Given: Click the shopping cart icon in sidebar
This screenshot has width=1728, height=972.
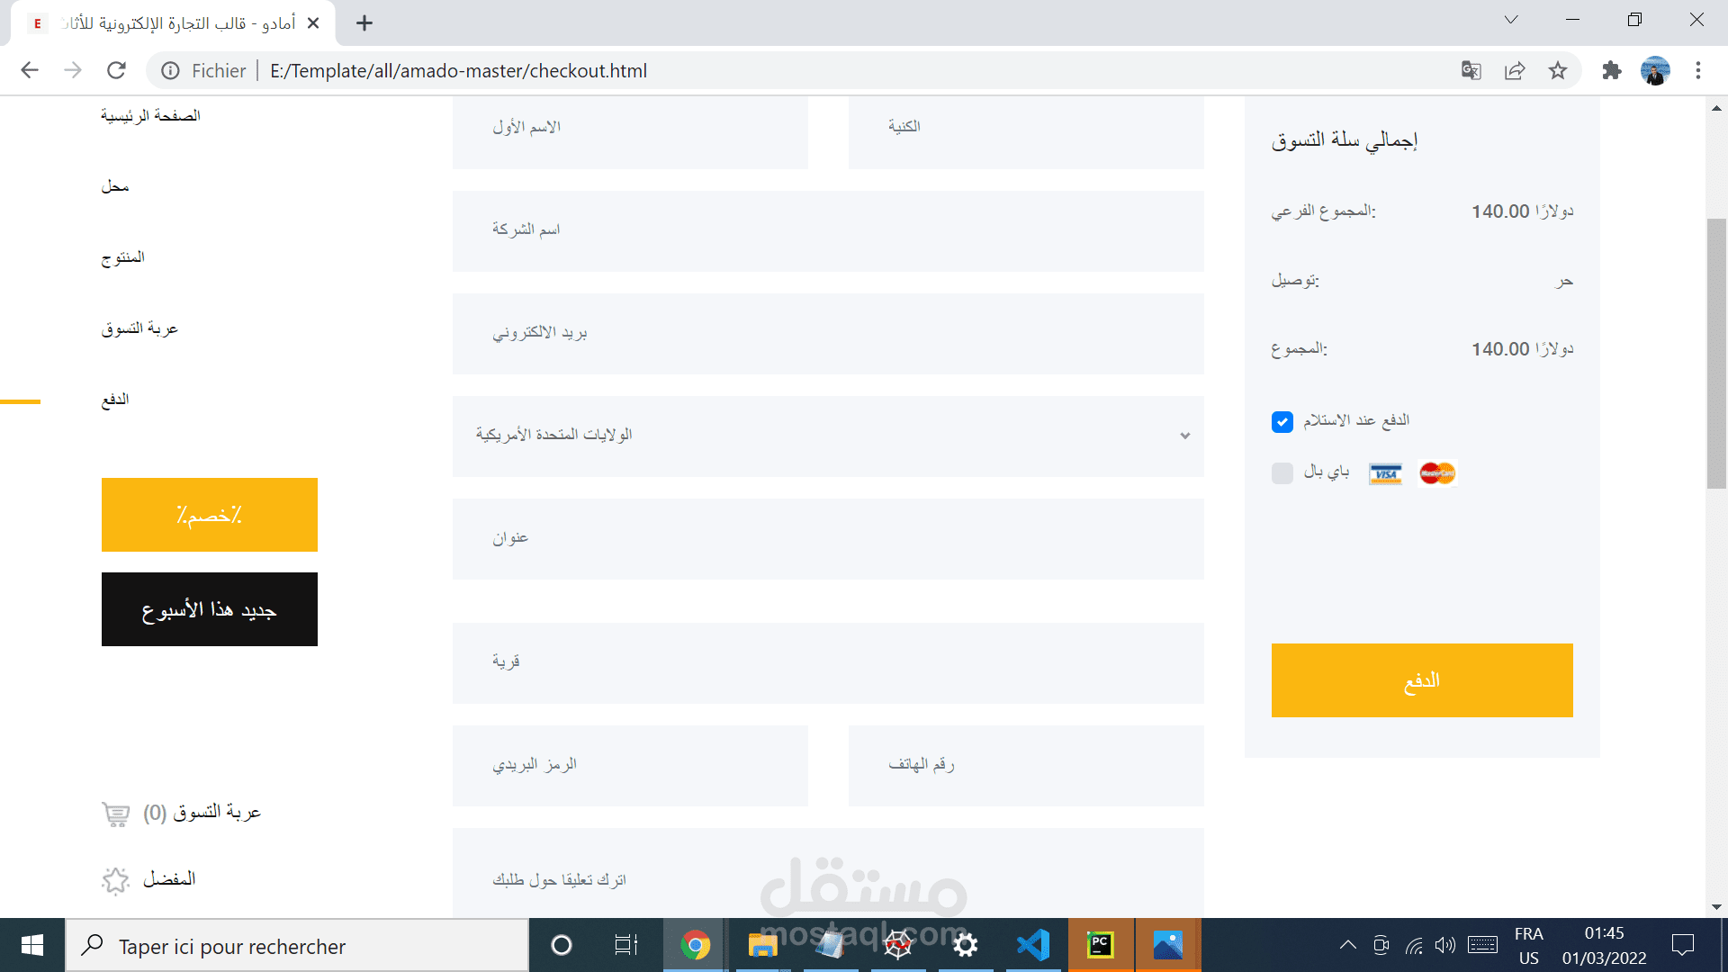Looking at the screenshot, I should point(116,814).
